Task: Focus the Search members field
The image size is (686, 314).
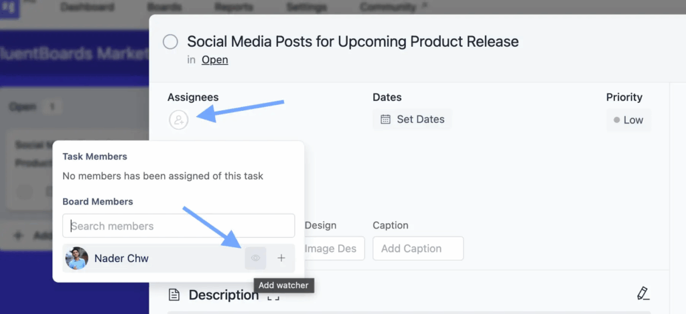Action: (178, 226)
